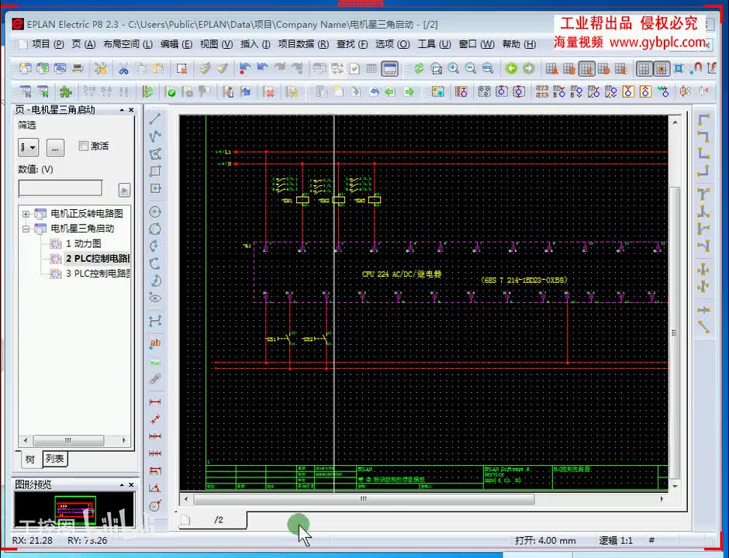Click green check verification icon

(171, 92)
